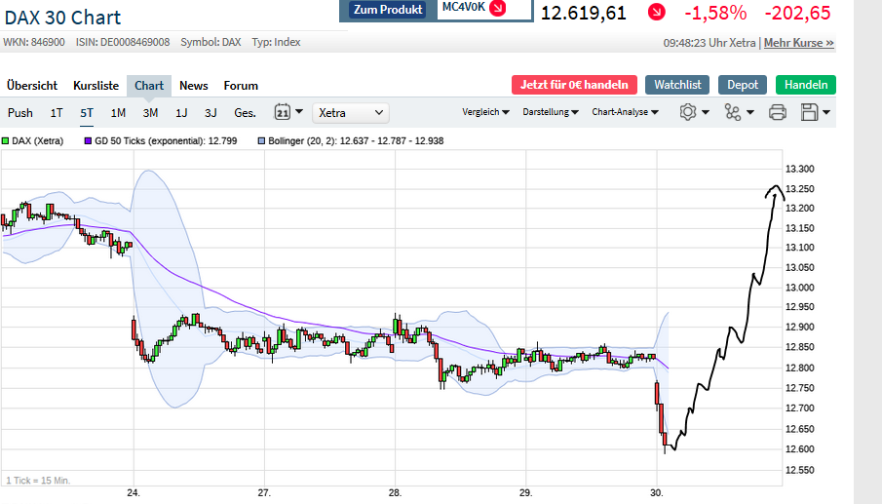
Task: Follow the Mehr Kurse link
Action: point(799,43)
